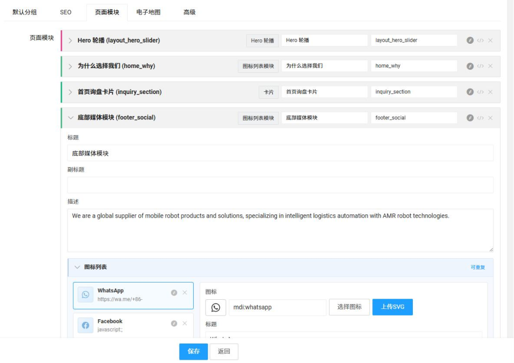Open code view icon for Hero 轮播 module
Viewport: 514px width, 363px height.
point(480,41)
